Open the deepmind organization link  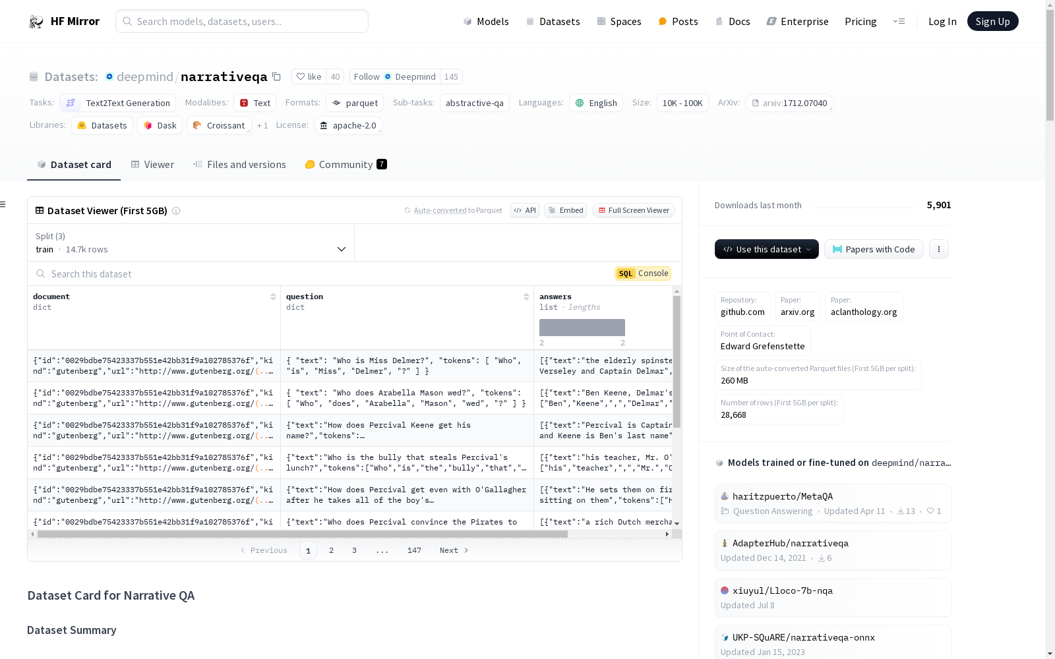point(145,77)
